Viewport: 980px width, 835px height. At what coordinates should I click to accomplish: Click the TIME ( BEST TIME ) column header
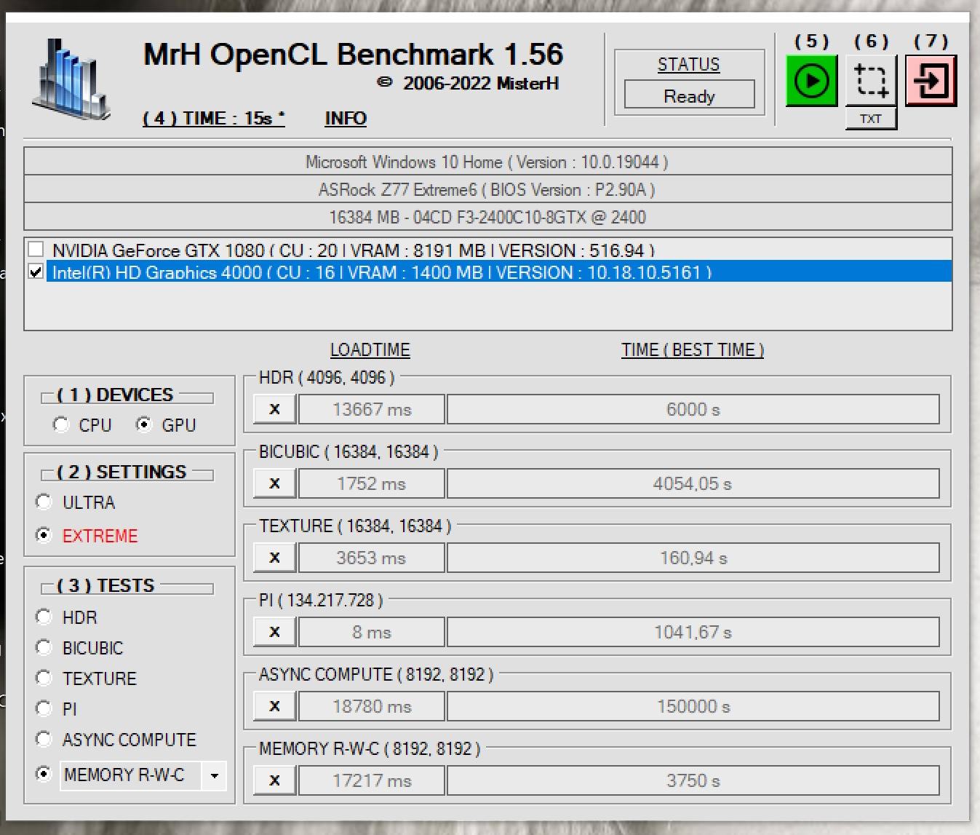pyautogui.click(x=693, y=349)
